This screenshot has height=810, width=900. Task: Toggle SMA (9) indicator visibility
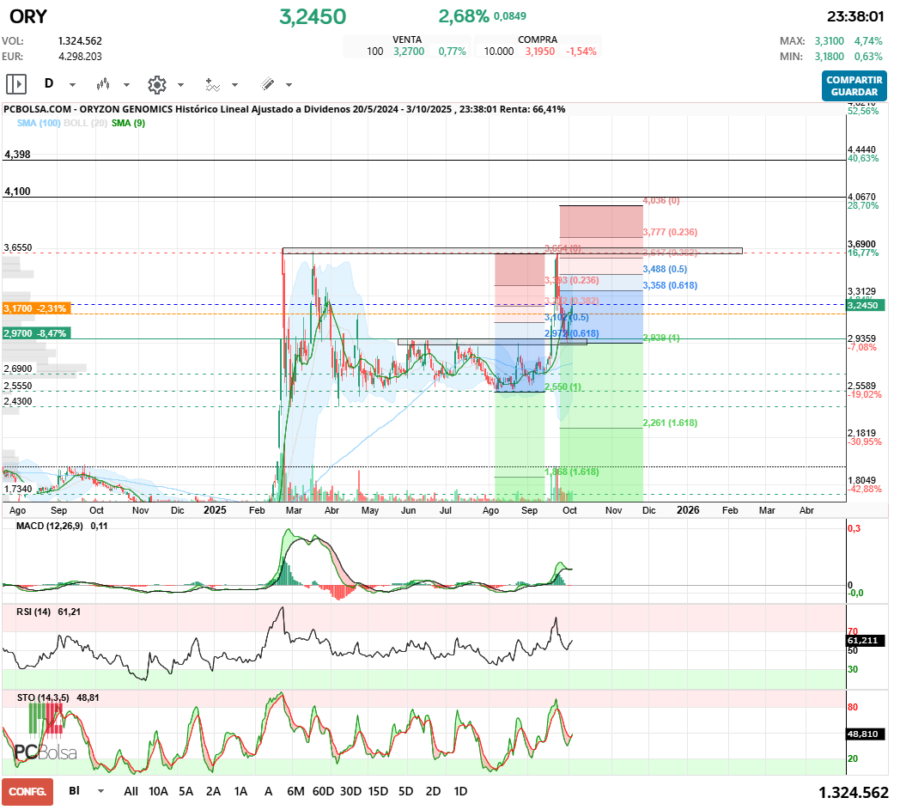pos(128,123)
